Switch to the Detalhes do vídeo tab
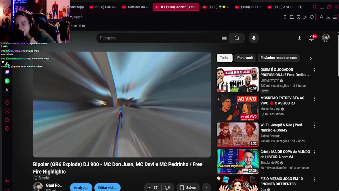Image resolution: width=339 pixels, height=191 pixels. click(x=136, y=7)
